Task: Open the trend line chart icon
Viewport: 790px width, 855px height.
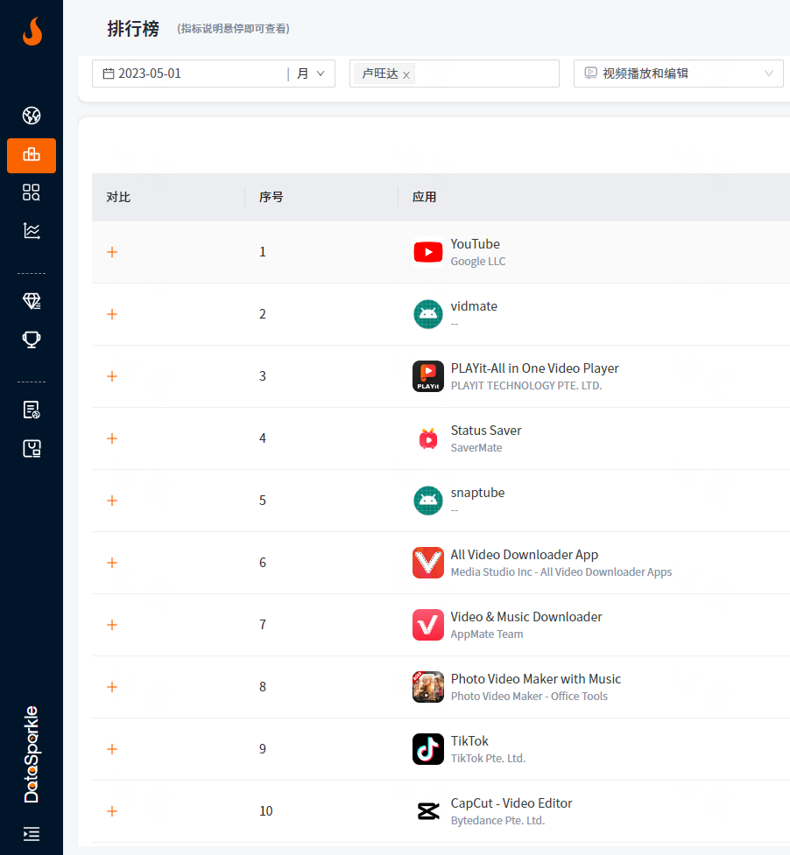Action: pos(32,231)
